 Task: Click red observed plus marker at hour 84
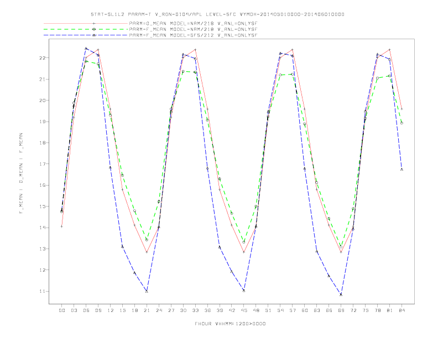(x=401, y=109)
